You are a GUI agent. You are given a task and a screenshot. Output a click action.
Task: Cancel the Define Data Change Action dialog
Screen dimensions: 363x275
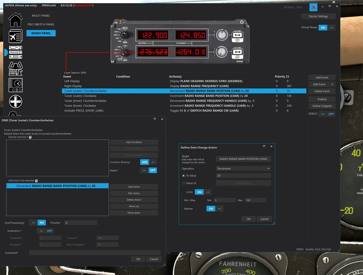264,219
